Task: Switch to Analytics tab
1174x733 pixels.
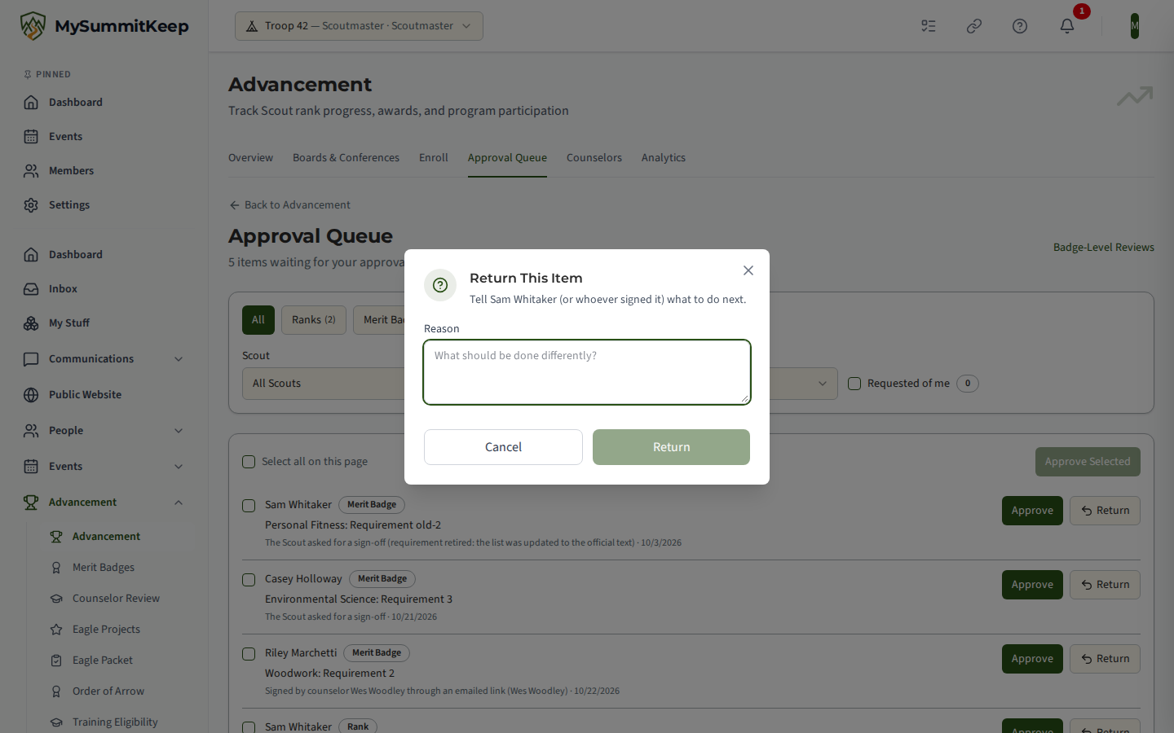Action: coord(664,158)
